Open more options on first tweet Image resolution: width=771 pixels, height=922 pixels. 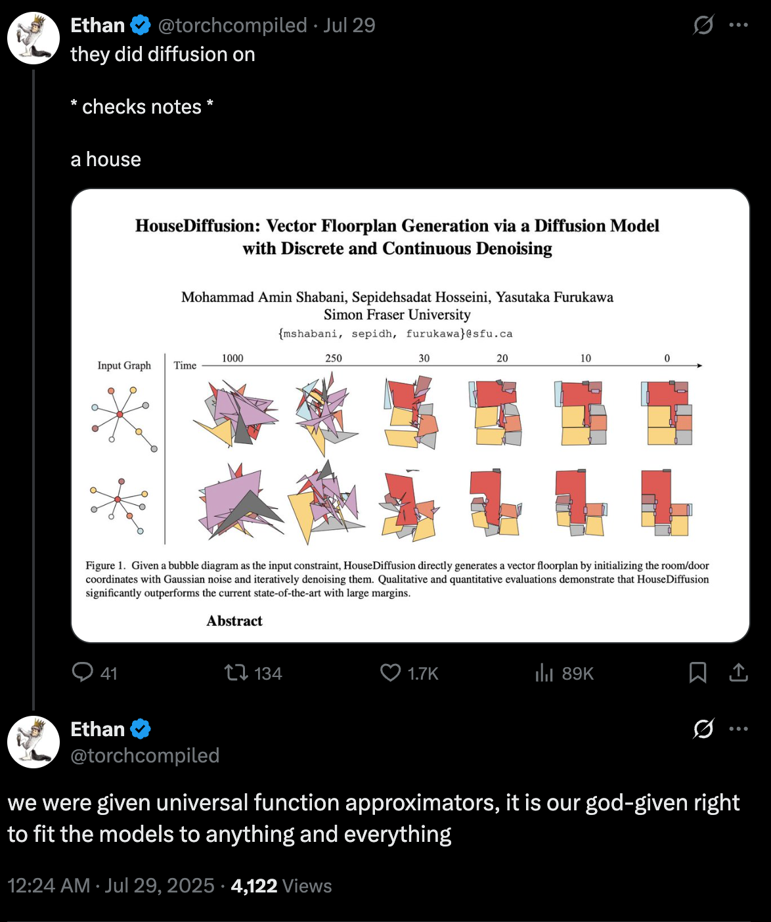tap(738, 25)
